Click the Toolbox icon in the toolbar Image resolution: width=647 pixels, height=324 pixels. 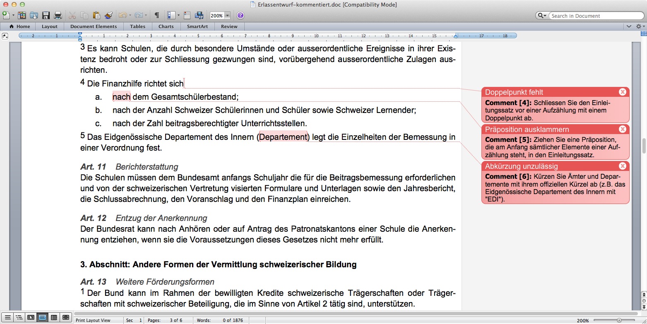187,16
